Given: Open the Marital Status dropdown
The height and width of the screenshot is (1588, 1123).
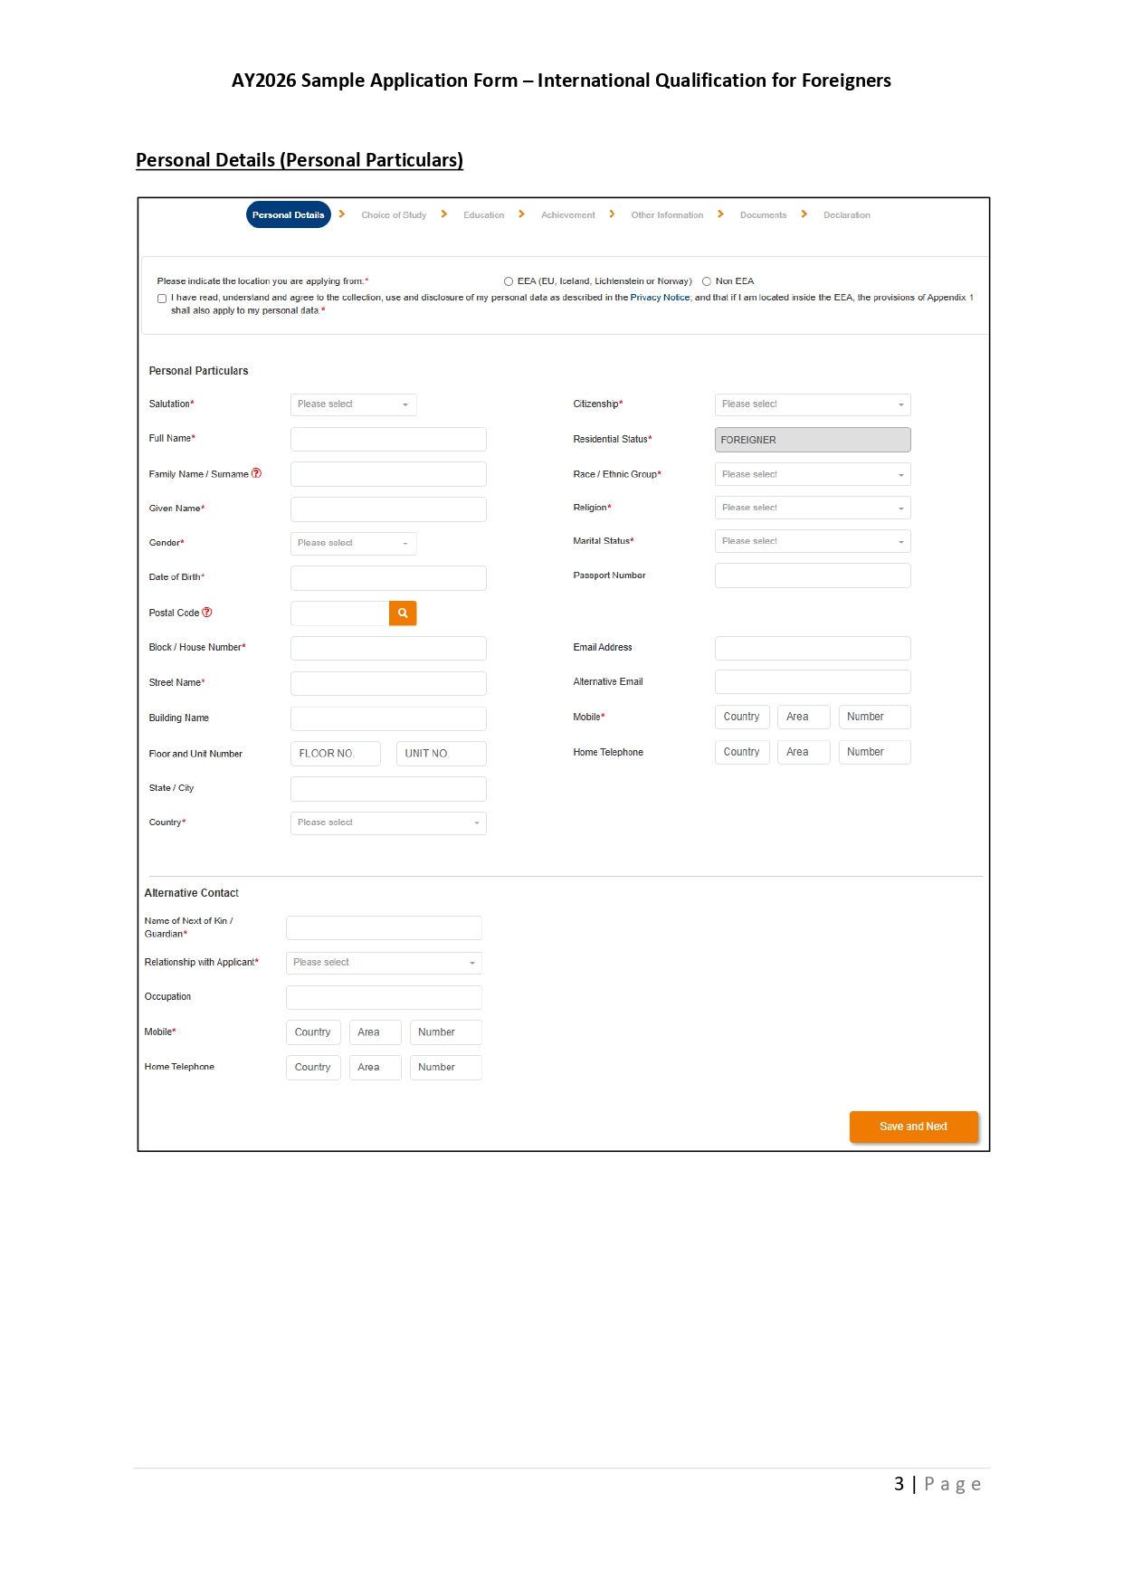Looking at the screenshot, I should pos(812,541).
